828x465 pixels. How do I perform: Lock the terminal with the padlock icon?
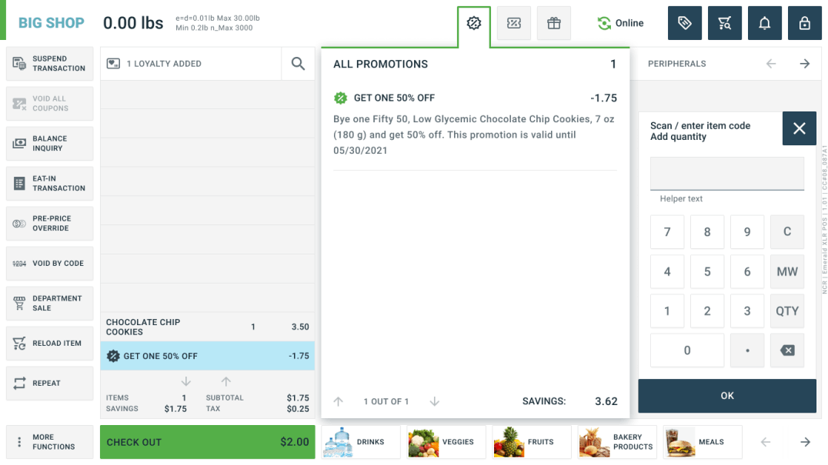coord(804,23)
